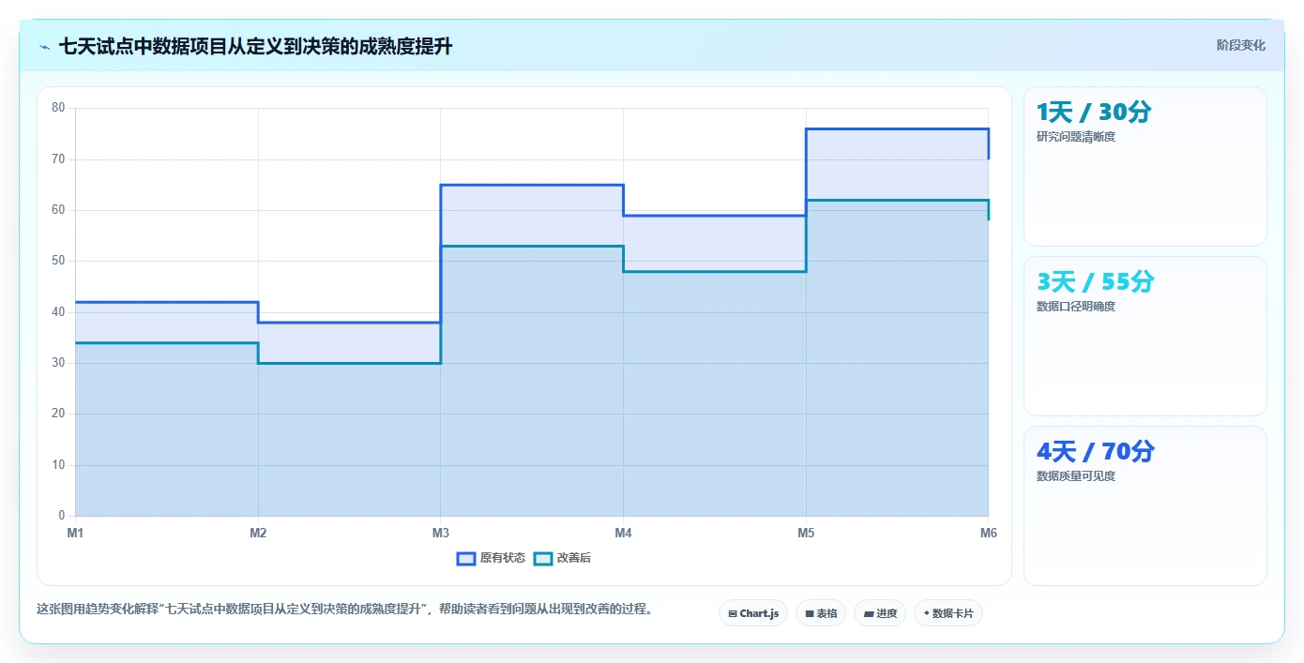Viewport: 1304px width, 663px height.
Task: Toggle the 原有状态 legend swatch
Action: [466, 558]
